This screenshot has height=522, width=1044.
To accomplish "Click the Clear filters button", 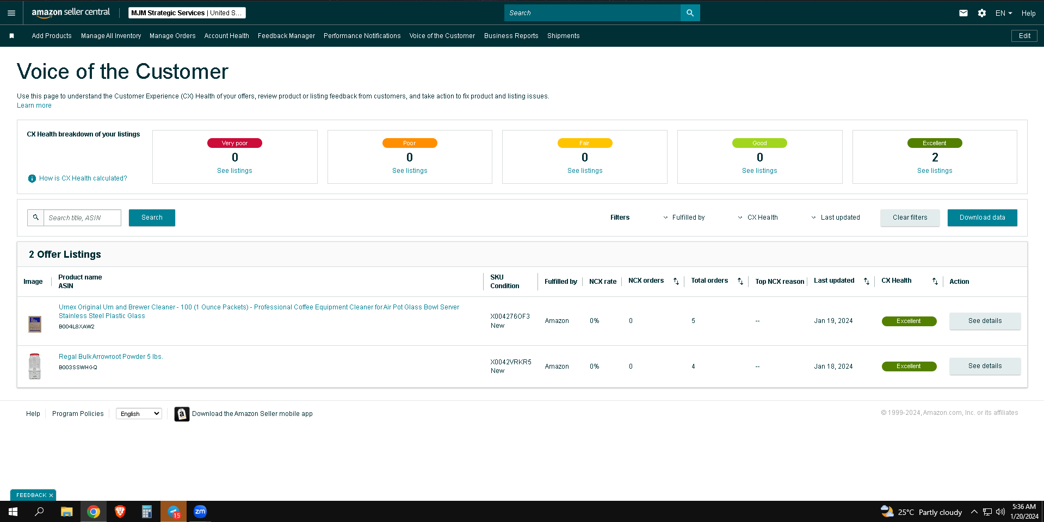I will [910, 217].
